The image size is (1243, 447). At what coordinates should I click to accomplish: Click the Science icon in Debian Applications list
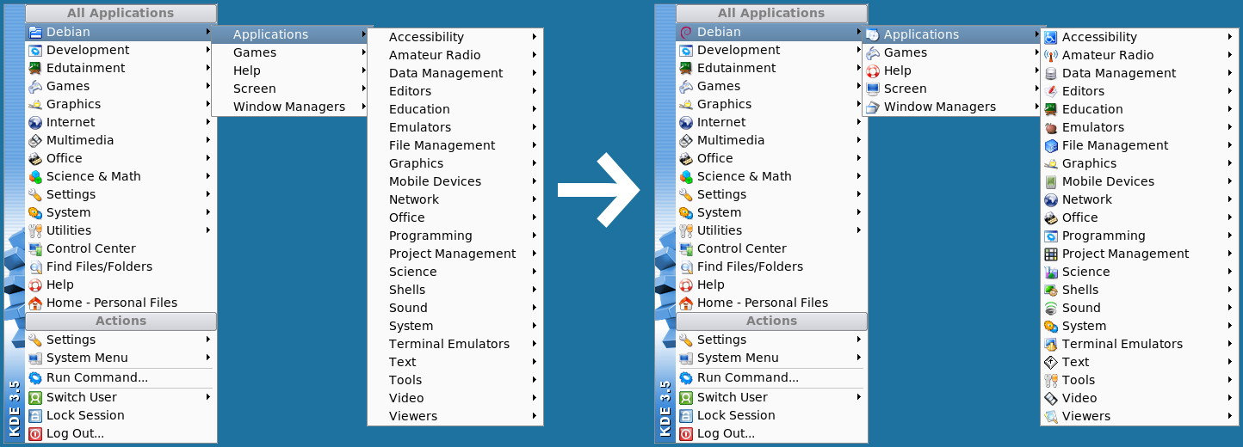pyautogui.click(x=1050, y=272)
